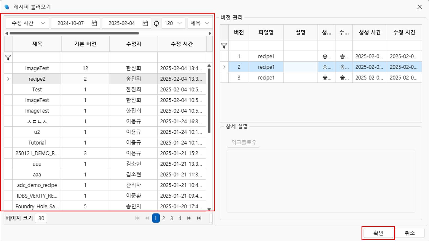Open the calendar picker for end date 2025-02-04
Viewport: 429px width, 241px height.
(x=145, y=23)
